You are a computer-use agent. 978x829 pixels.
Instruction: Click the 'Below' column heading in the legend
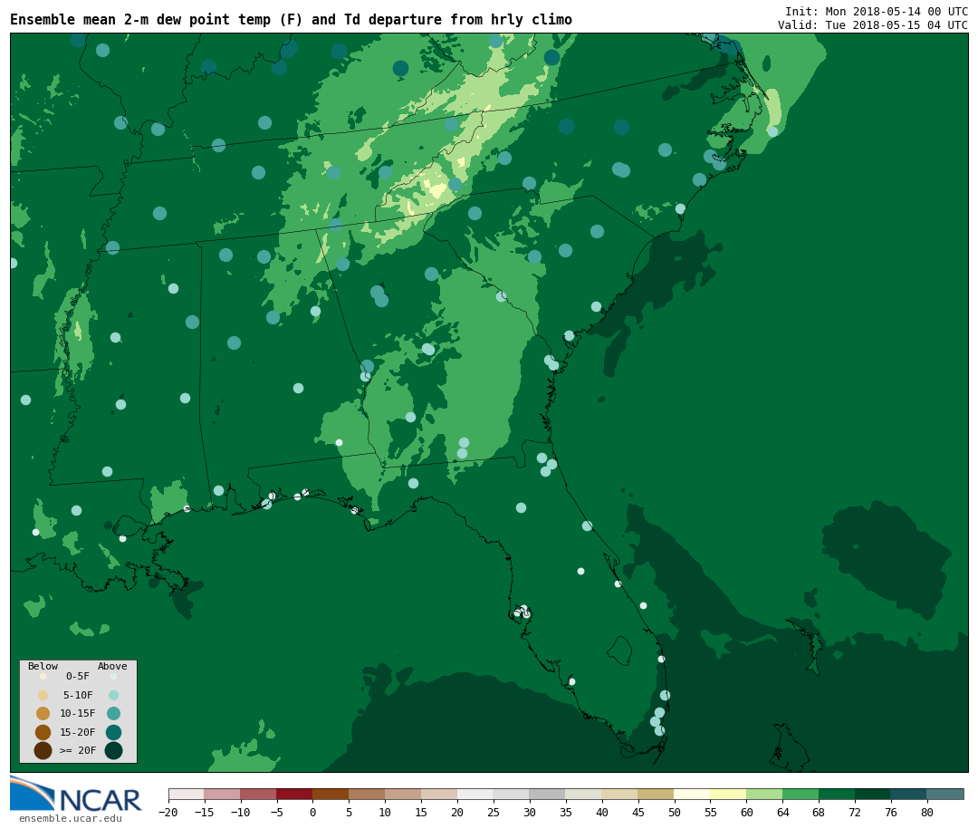(43, 666)
